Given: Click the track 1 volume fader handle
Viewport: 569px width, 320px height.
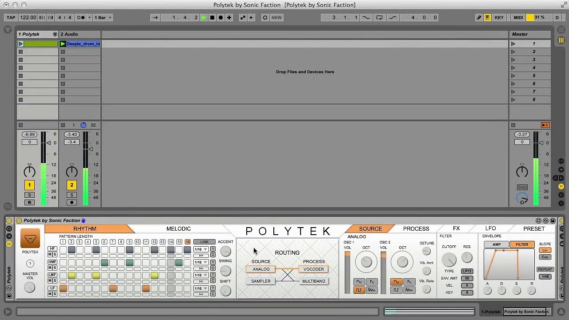Looking at the screenshot, I should [x=49, y=143].
